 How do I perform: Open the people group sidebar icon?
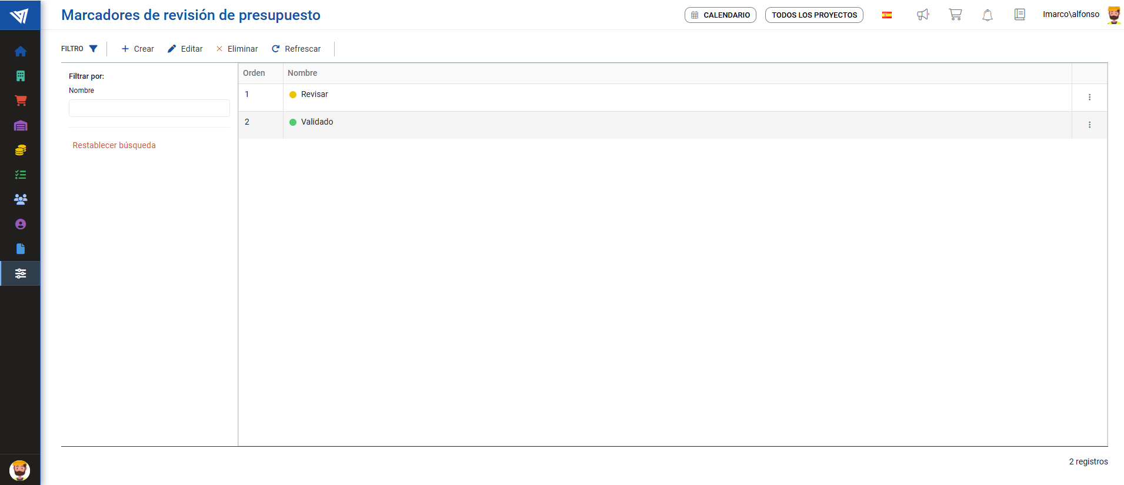[21, 199]
